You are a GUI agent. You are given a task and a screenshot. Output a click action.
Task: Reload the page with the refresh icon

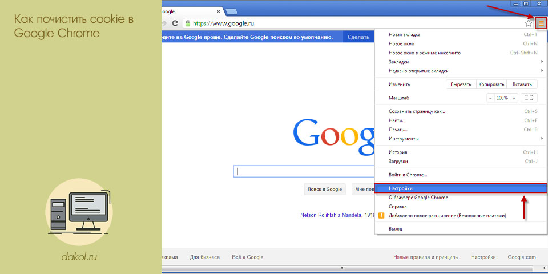(x=175, y=23)
